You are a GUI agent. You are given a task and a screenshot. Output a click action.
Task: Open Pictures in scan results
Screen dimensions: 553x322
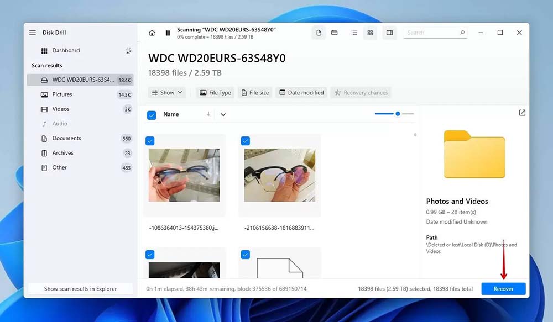[x=62, y=94]
